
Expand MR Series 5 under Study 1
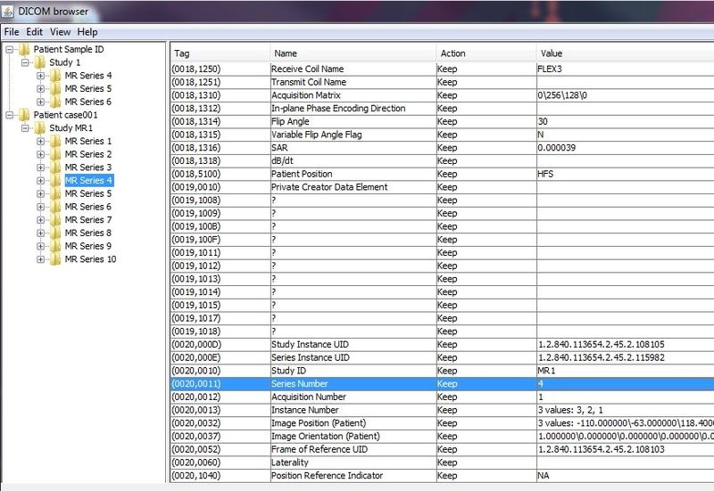[40, 88]
